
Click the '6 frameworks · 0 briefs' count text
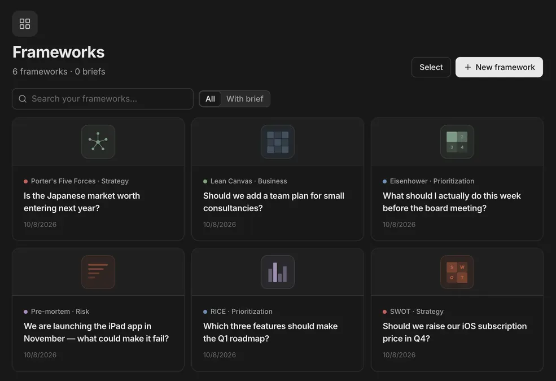coord(59,72)
